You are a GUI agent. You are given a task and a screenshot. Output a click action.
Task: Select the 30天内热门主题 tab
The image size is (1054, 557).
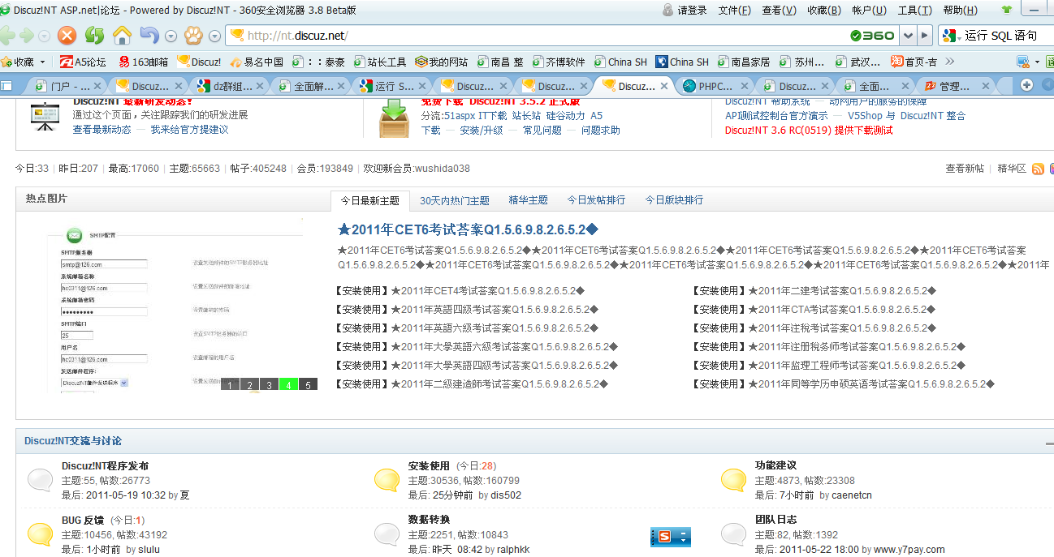455,200
